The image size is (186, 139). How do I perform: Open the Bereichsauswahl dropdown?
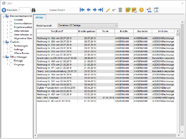pos(88,25)
